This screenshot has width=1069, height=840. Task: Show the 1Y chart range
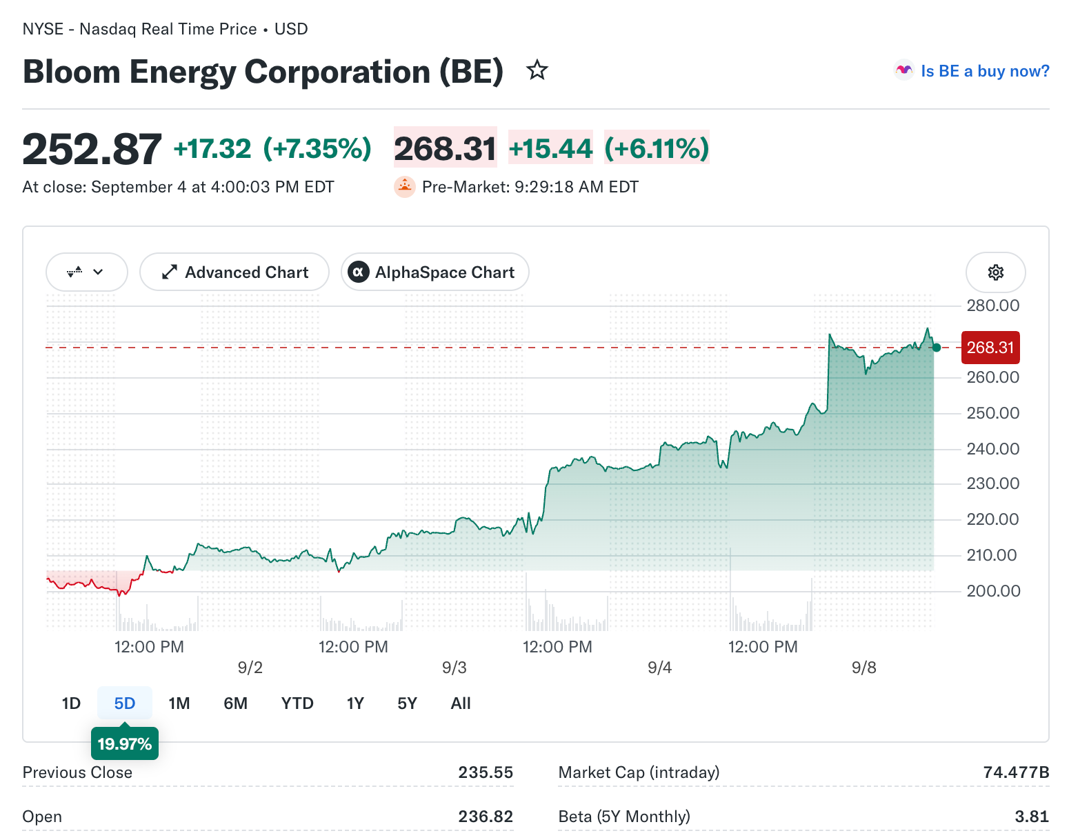pyautogui.click(x=355, y=703)
